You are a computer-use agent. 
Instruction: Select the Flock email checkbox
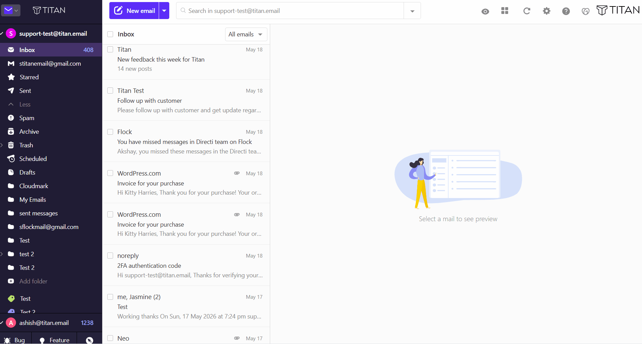[110, 132]
